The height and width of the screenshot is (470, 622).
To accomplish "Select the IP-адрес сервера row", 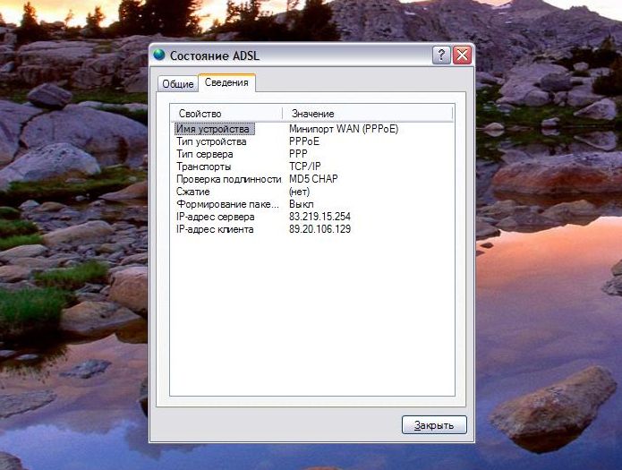I will click(215, 217).
